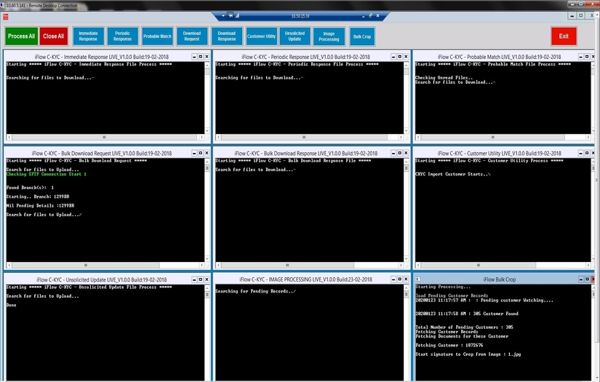
Task: Click the red Close All button
Action: (x=54, y=36)
